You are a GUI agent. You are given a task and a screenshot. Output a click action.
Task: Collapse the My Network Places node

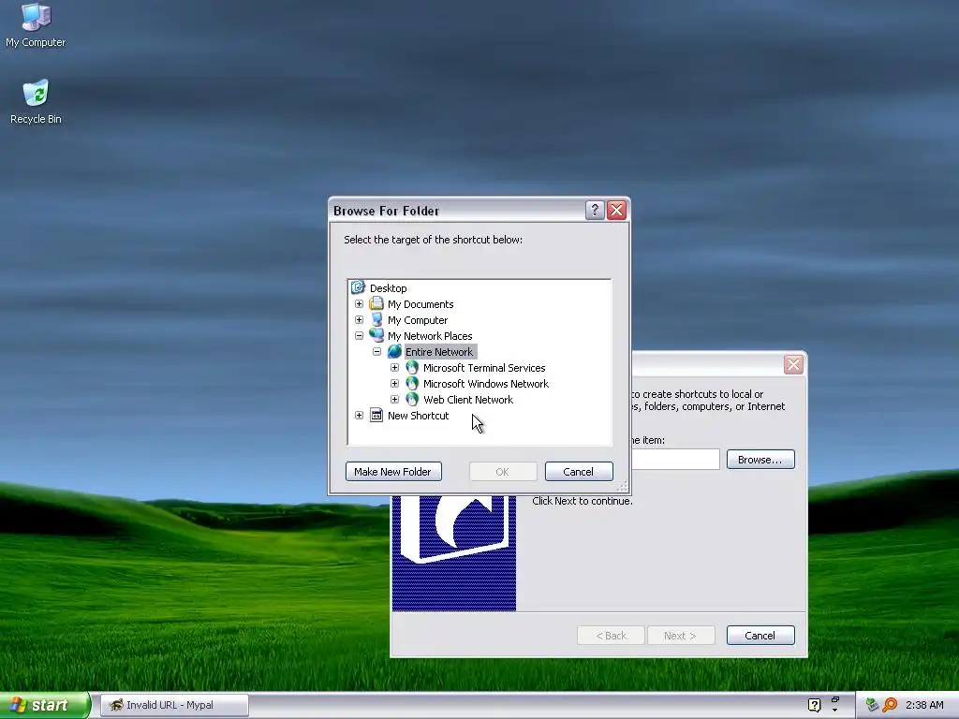(x=359, y=336)
